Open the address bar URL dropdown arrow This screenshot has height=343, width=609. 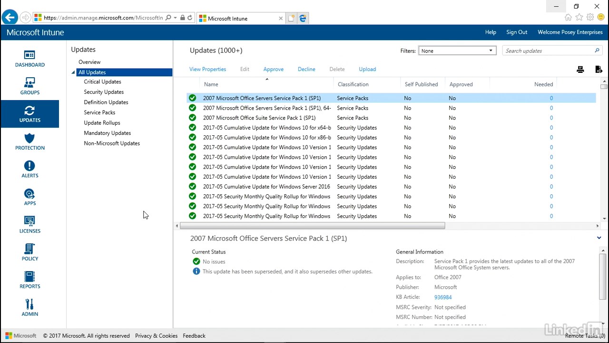pos(176,18)
